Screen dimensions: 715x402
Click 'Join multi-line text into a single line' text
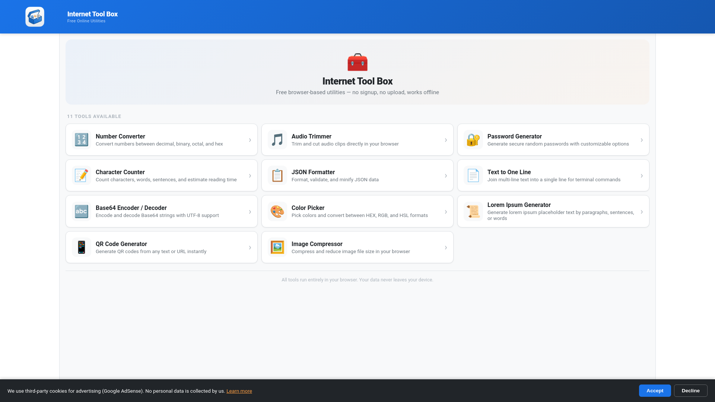(554, 179)
